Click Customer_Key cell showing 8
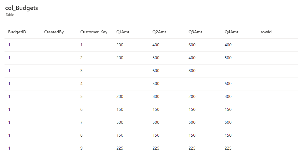 tap(81, 135)
